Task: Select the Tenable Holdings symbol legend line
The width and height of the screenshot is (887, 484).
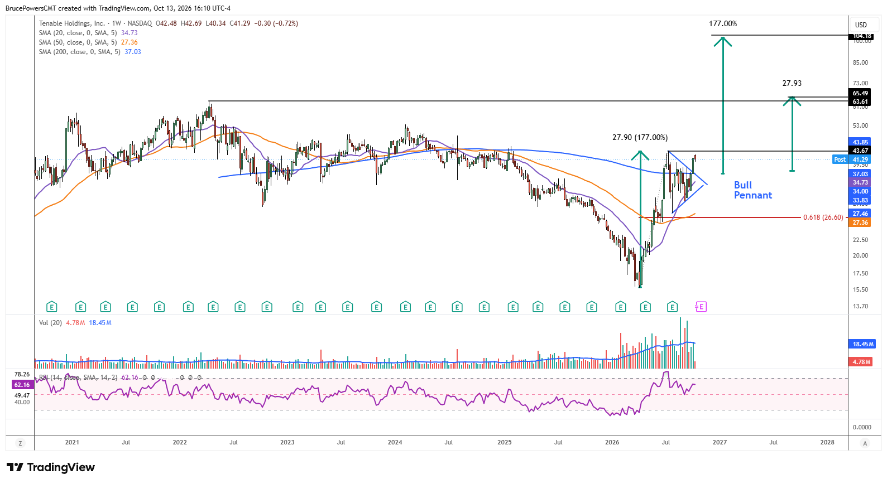Action: 169,23
